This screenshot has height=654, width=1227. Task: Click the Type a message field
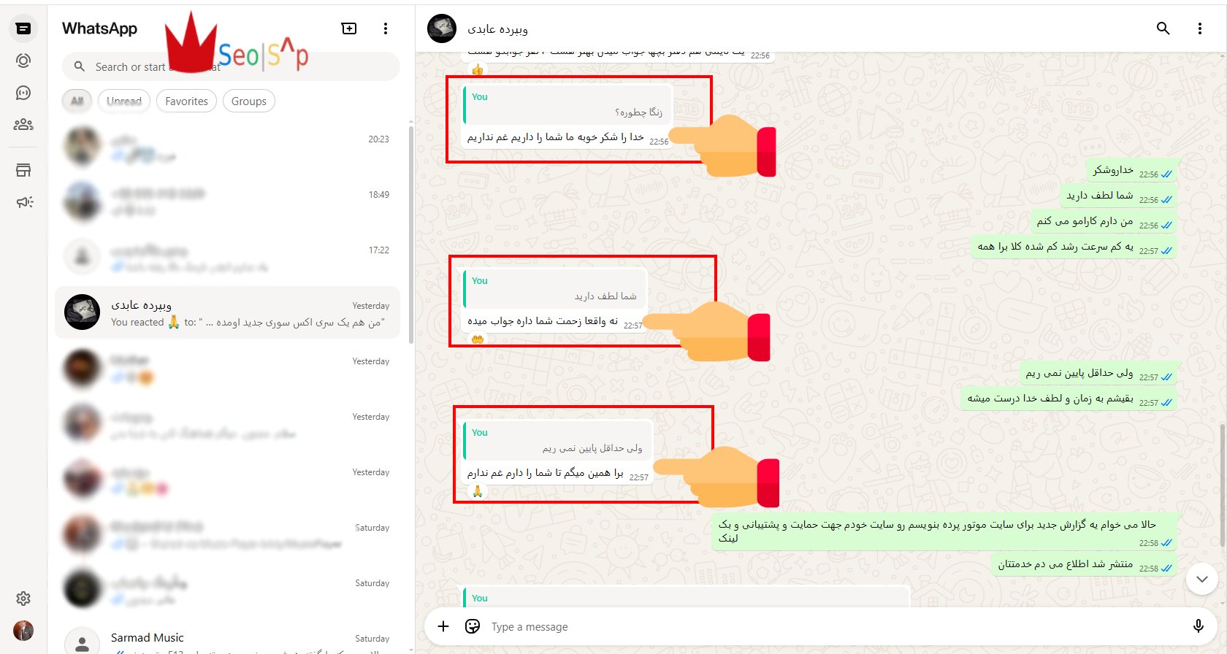(x=833, y=627)
